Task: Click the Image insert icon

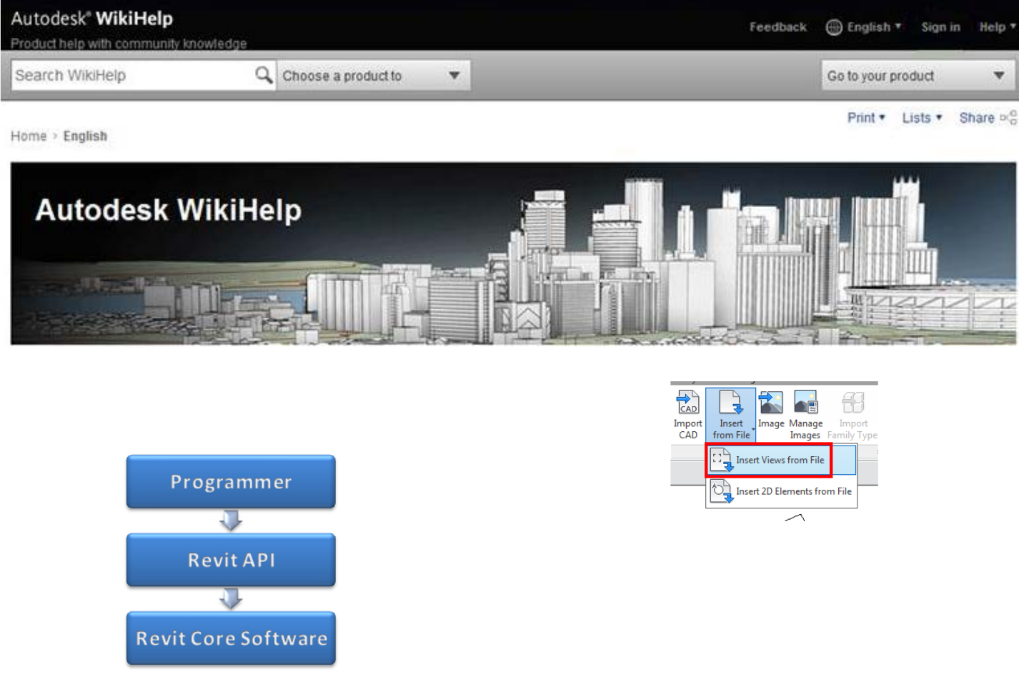Action: pyautogui.click(x=770, y=403)
